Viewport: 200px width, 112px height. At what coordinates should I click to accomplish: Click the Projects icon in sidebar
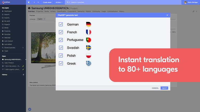(x=3, y=24)
